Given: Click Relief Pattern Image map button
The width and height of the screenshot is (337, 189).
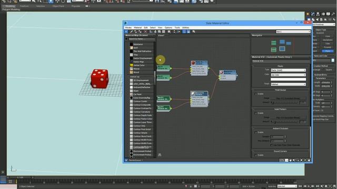Looking at the screenshot, I should pos(288,118).
